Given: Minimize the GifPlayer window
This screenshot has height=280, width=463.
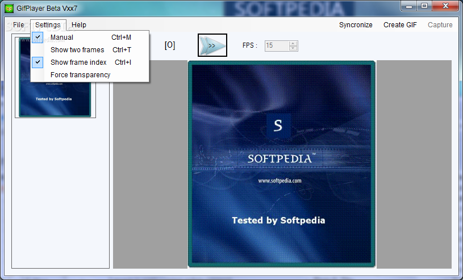Looking at the screenshot, I should pos(409,6).
